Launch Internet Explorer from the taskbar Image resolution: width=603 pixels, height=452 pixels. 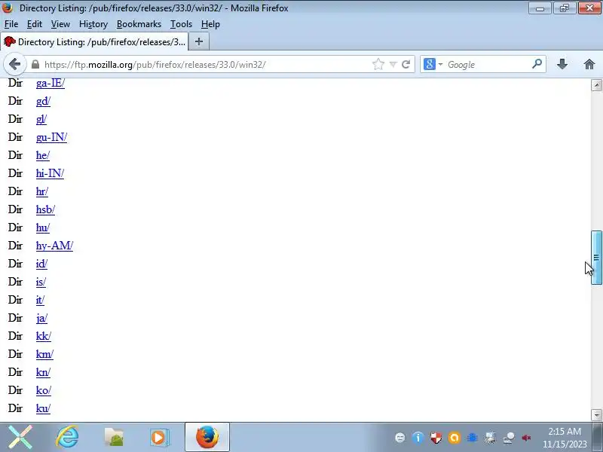[67, 437]
